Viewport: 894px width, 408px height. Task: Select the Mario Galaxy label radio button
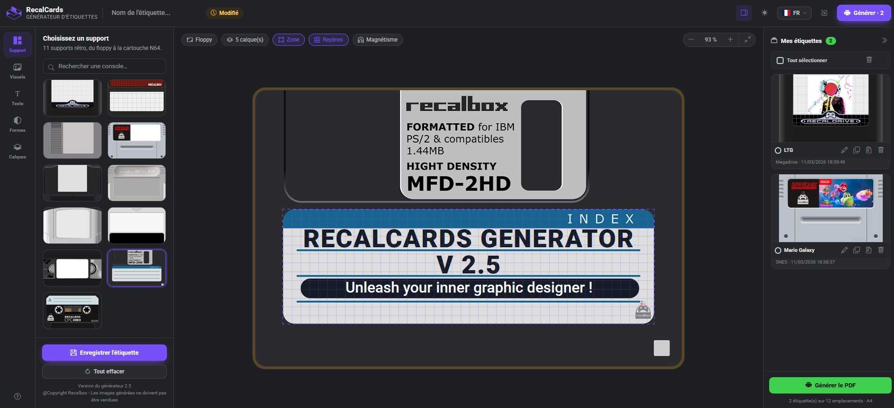click(x=778, y=251)
